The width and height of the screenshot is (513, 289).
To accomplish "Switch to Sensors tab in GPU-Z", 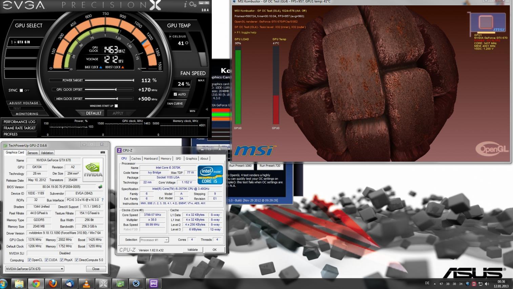I will (33, 153).
